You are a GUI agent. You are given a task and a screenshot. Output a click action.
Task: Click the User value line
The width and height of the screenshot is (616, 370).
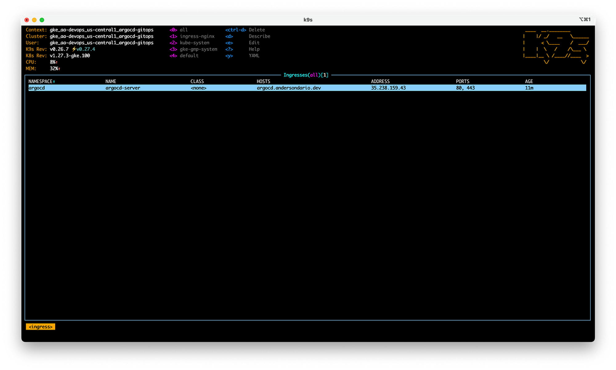pos(102,43)
